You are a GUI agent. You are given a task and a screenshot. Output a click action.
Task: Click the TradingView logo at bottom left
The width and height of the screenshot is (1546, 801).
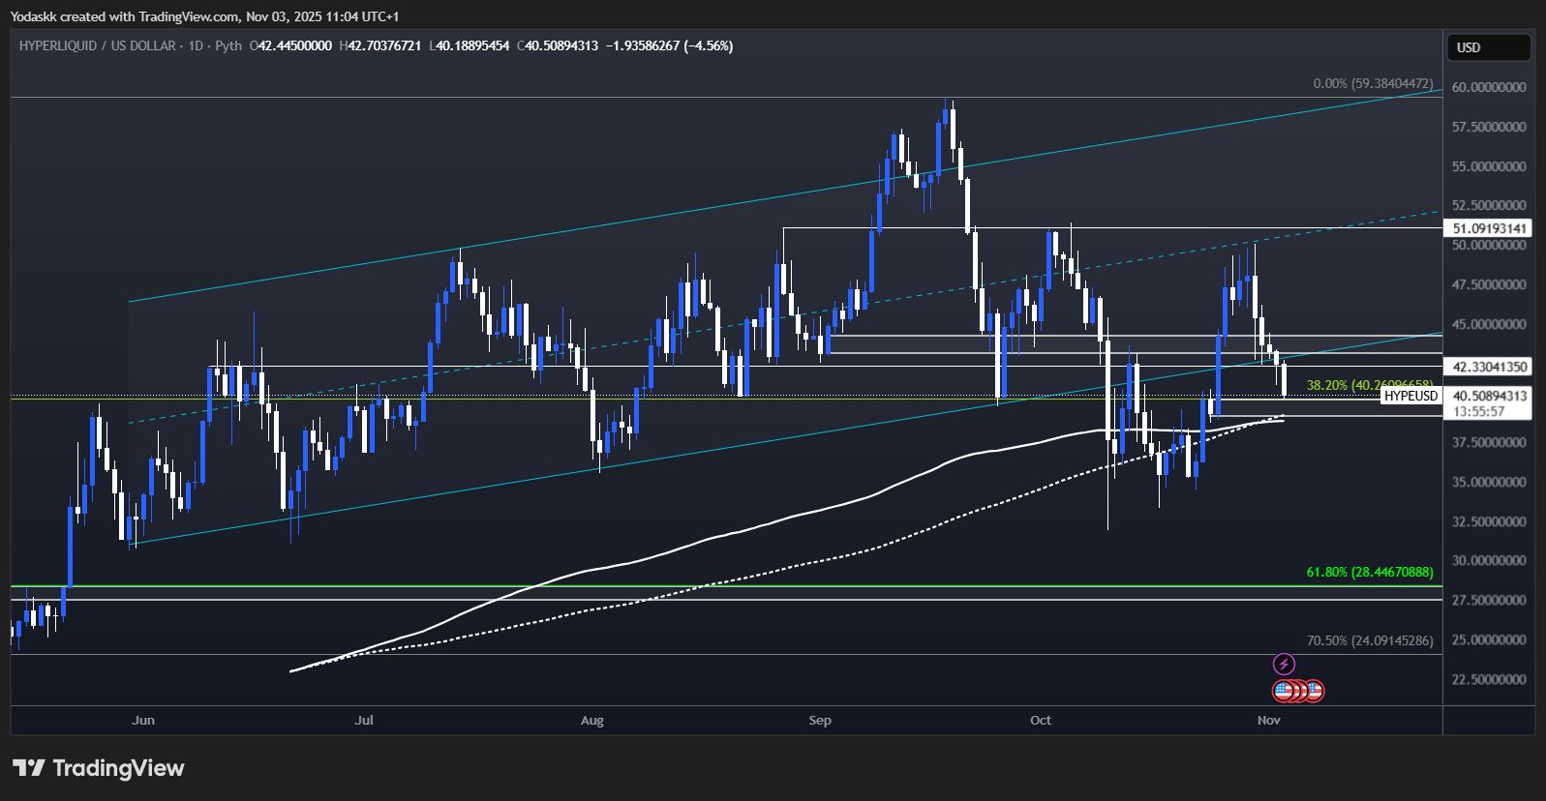click(28, 768)
